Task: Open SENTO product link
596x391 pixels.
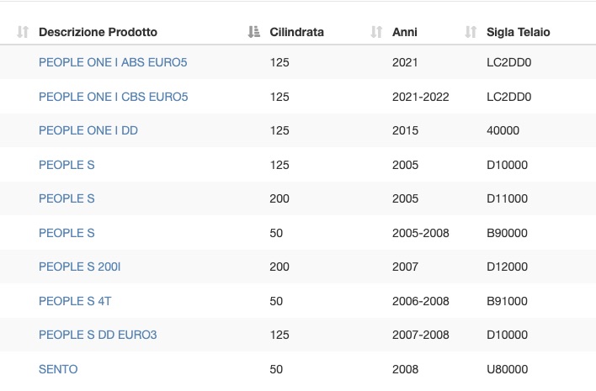Action: coord(58,369)
